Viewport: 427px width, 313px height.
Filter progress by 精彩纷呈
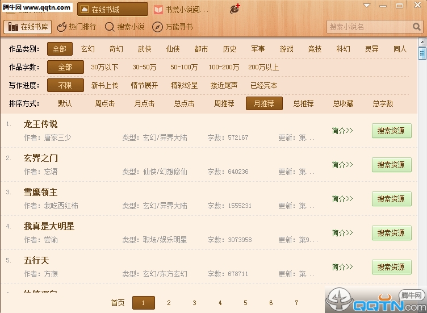184,85
